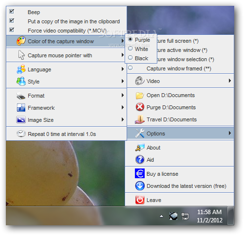Click the Aid label
Screen dimensions: 244x235
click(150, 160)
